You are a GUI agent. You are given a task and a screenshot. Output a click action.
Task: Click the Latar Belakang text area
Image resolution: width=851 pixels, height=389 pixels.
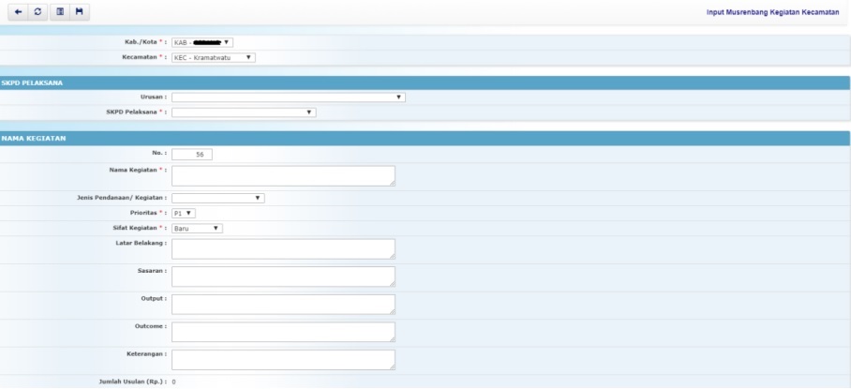pyautogui.click(x=282, y=248)
